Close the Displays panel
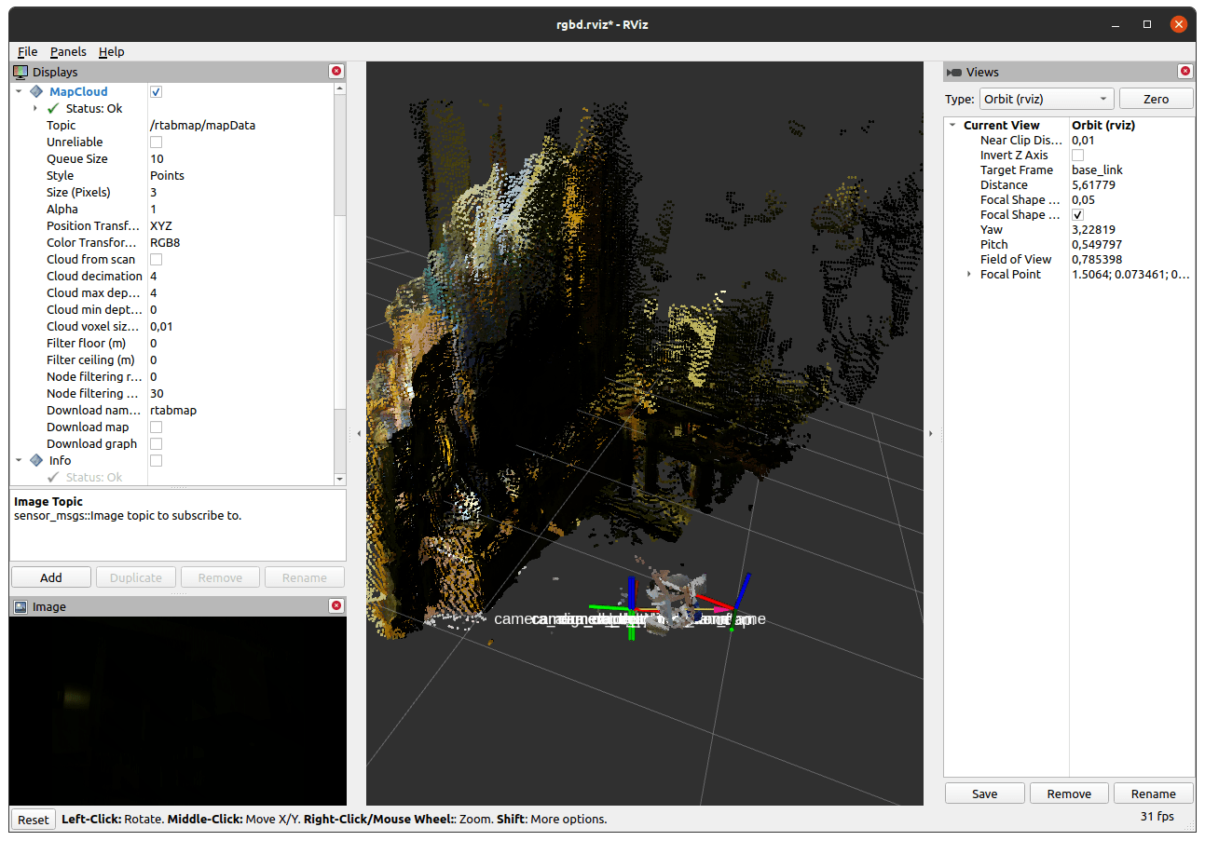The width and height of the screenshot is (1205, 841). 336,72
